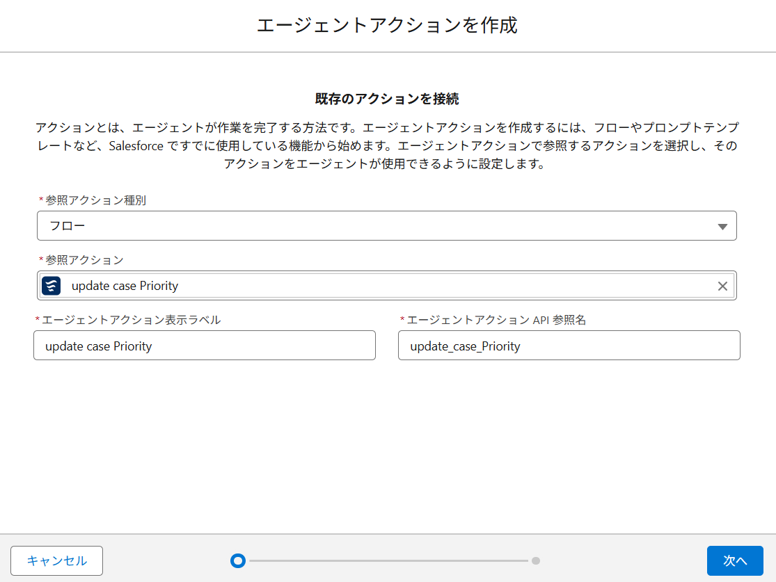Click the last progress step dot

coord(536,560)
